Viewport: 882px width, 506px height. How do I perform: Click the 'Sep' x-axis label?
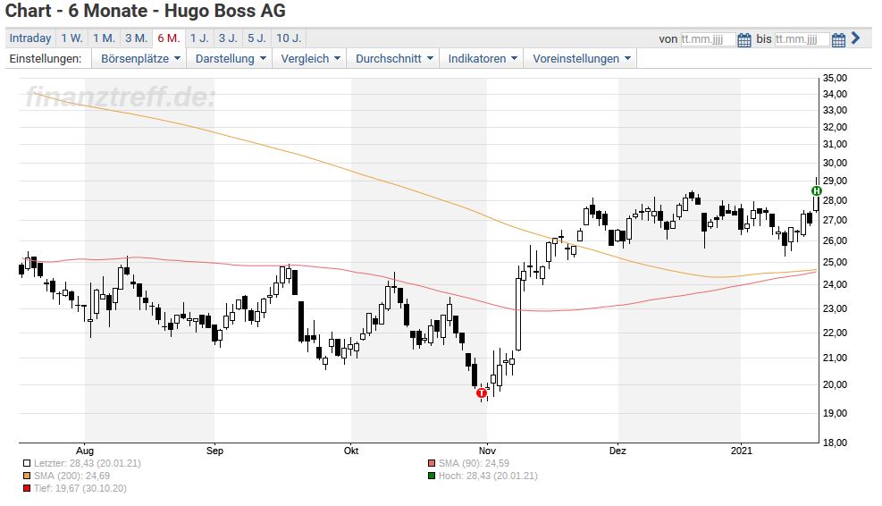pos(214,451)
